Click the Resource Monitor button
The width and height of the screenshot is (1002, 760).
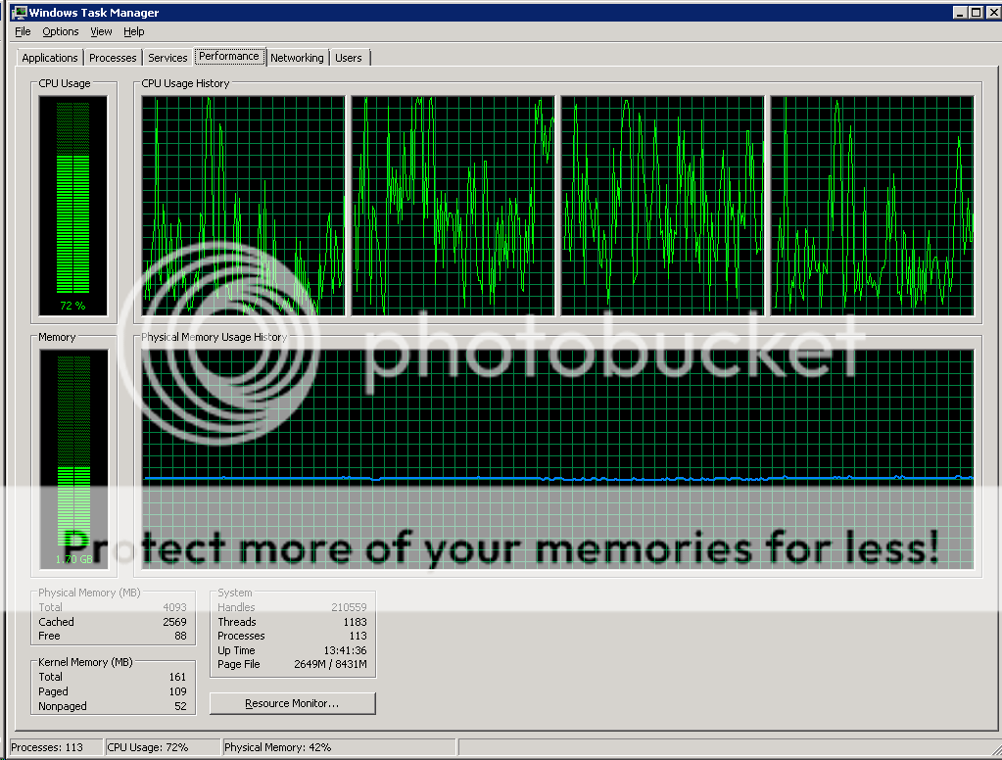coord(292,703)
